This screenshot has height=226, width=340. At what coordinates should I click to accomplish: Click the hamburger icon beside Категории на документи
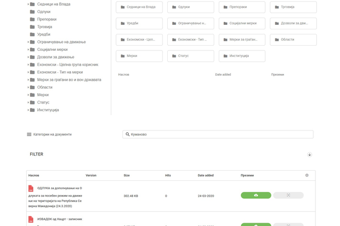(29, 134)
